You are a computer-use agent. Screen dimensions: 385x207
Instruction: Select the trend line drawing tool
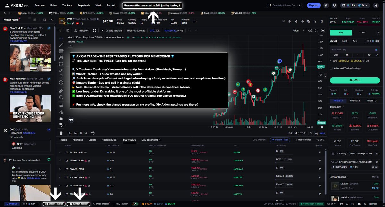click(61, 45)
